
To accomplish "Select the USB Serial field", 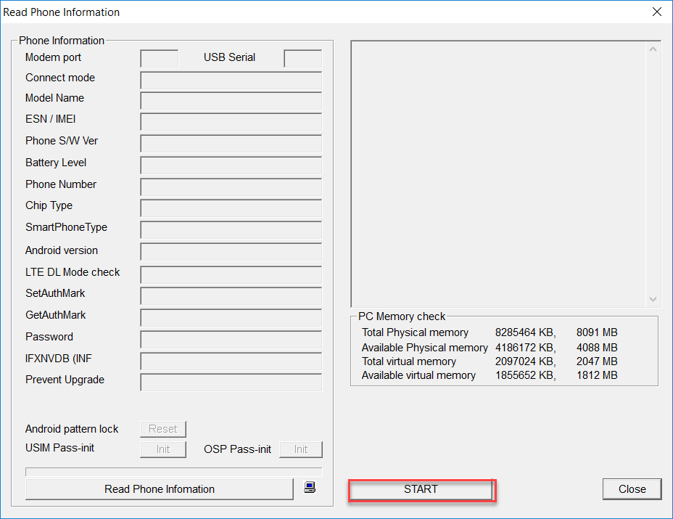I will coord(302,59).
